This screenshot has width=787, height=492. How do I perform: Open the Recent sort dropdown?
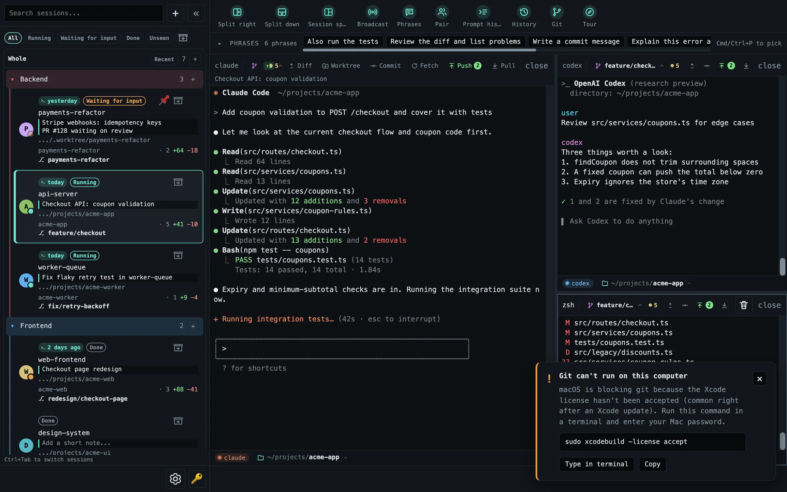tap(164, 59)
